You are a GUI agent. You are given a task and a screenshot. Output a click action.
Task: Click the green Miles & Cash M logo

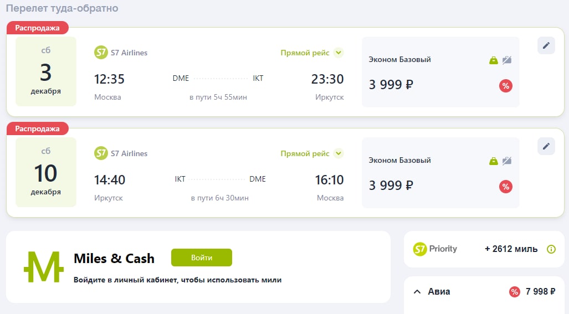(x=44, y=267)
